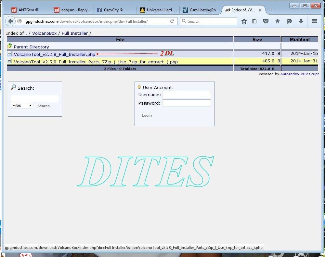Open the Full Installer breadcrumb link

tap(75, 33)
